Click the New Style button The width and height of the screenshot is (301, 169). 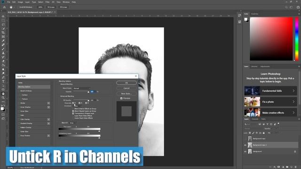click(127, 93)
